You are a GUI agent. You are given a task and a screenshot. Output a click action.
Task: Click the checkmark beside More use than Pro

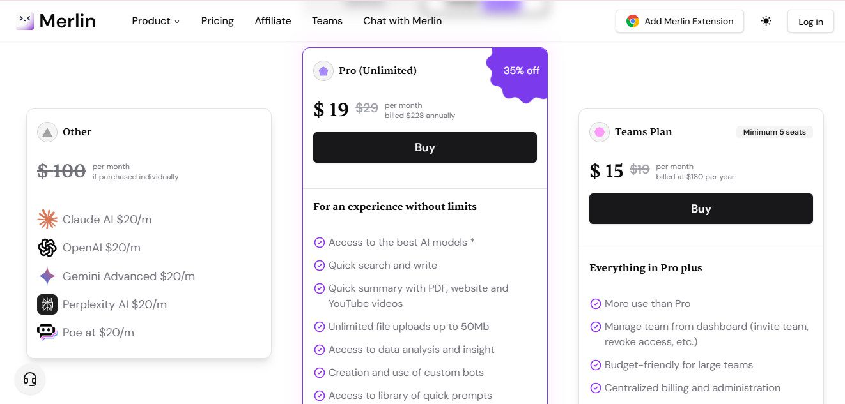point(596,304)
